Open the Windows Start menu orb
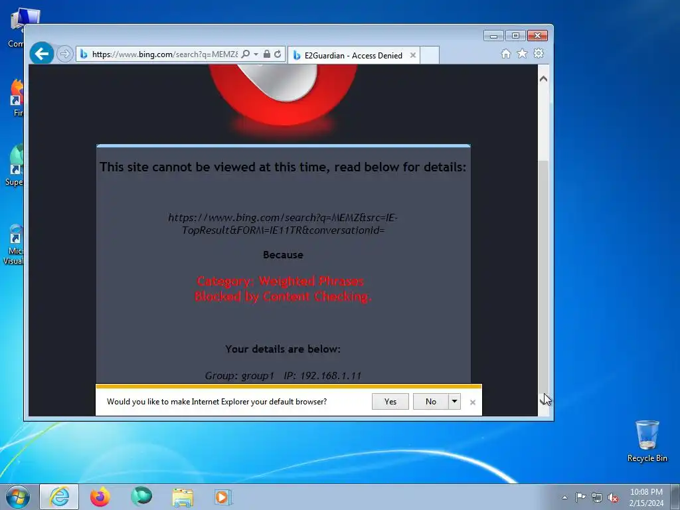 coord(18,497)
